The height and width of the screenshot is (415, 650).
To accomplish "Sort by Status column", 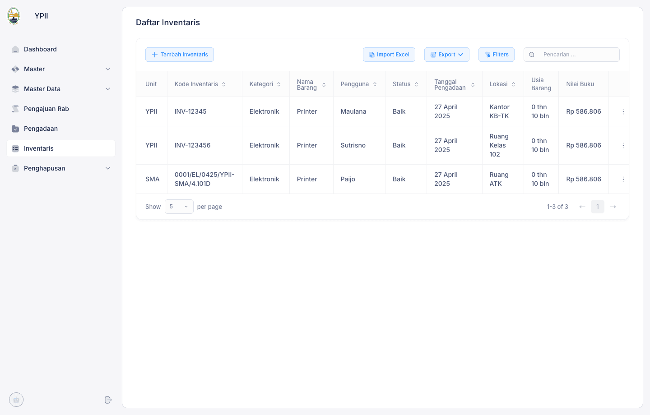I will click(x=416, y=84).
